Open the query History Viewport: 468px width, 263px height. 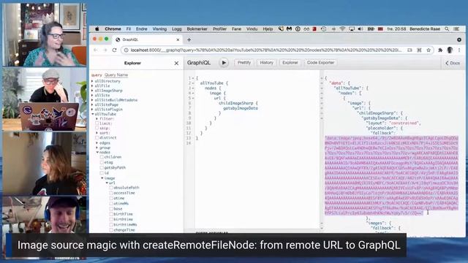click(x=266, y=63)
